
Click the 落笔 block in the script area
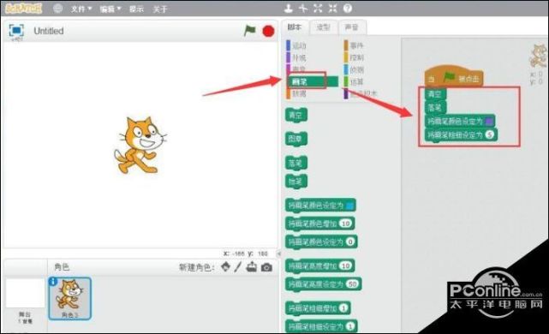(x=435, y=108)
